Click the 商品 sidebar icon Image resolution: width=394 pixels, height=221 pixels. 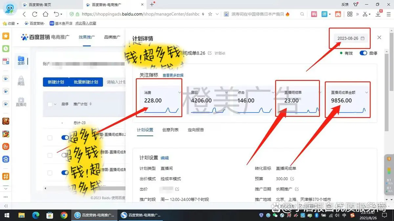tap(21, 81)
